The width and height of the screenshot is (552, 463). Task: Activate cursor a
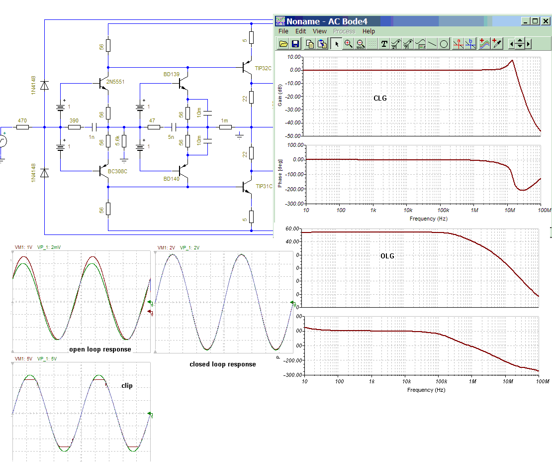click(459, 44)
